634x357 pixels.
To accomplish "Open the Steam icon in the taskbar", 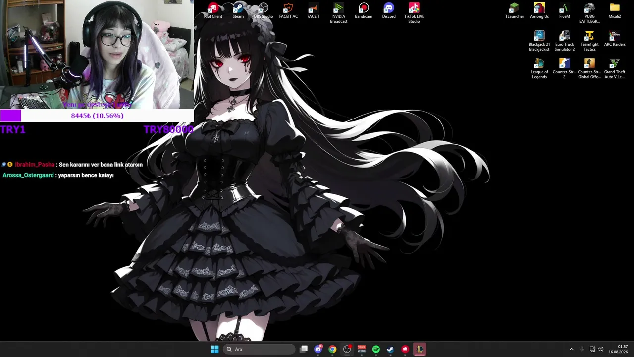I will click(390, 349).
